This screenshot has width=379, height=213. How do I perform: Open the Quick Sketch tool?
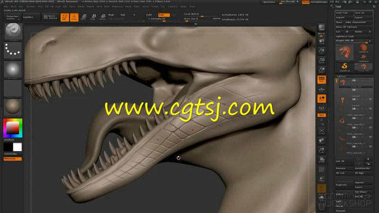tap(51, 17)
